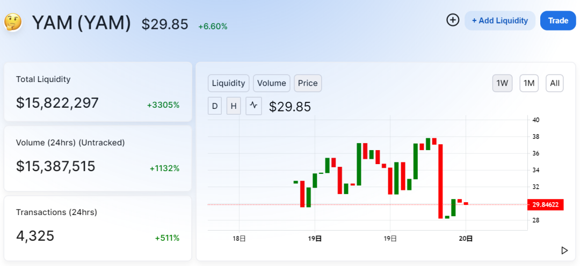Switch to the Liquidity chart tab
This screenshot has height=266, width=580.
coord(229,83)
